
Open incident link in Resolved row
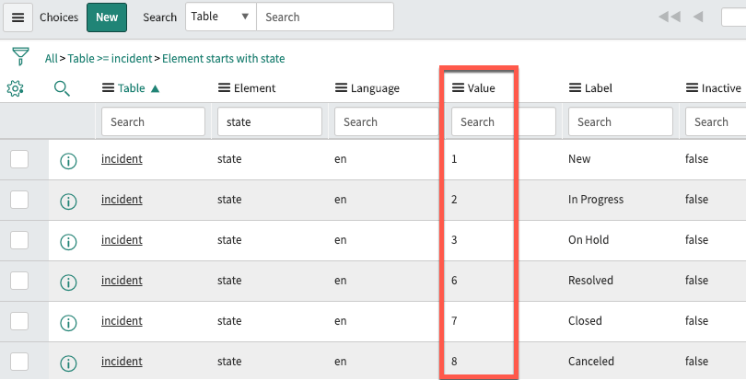tap(122, 280)
